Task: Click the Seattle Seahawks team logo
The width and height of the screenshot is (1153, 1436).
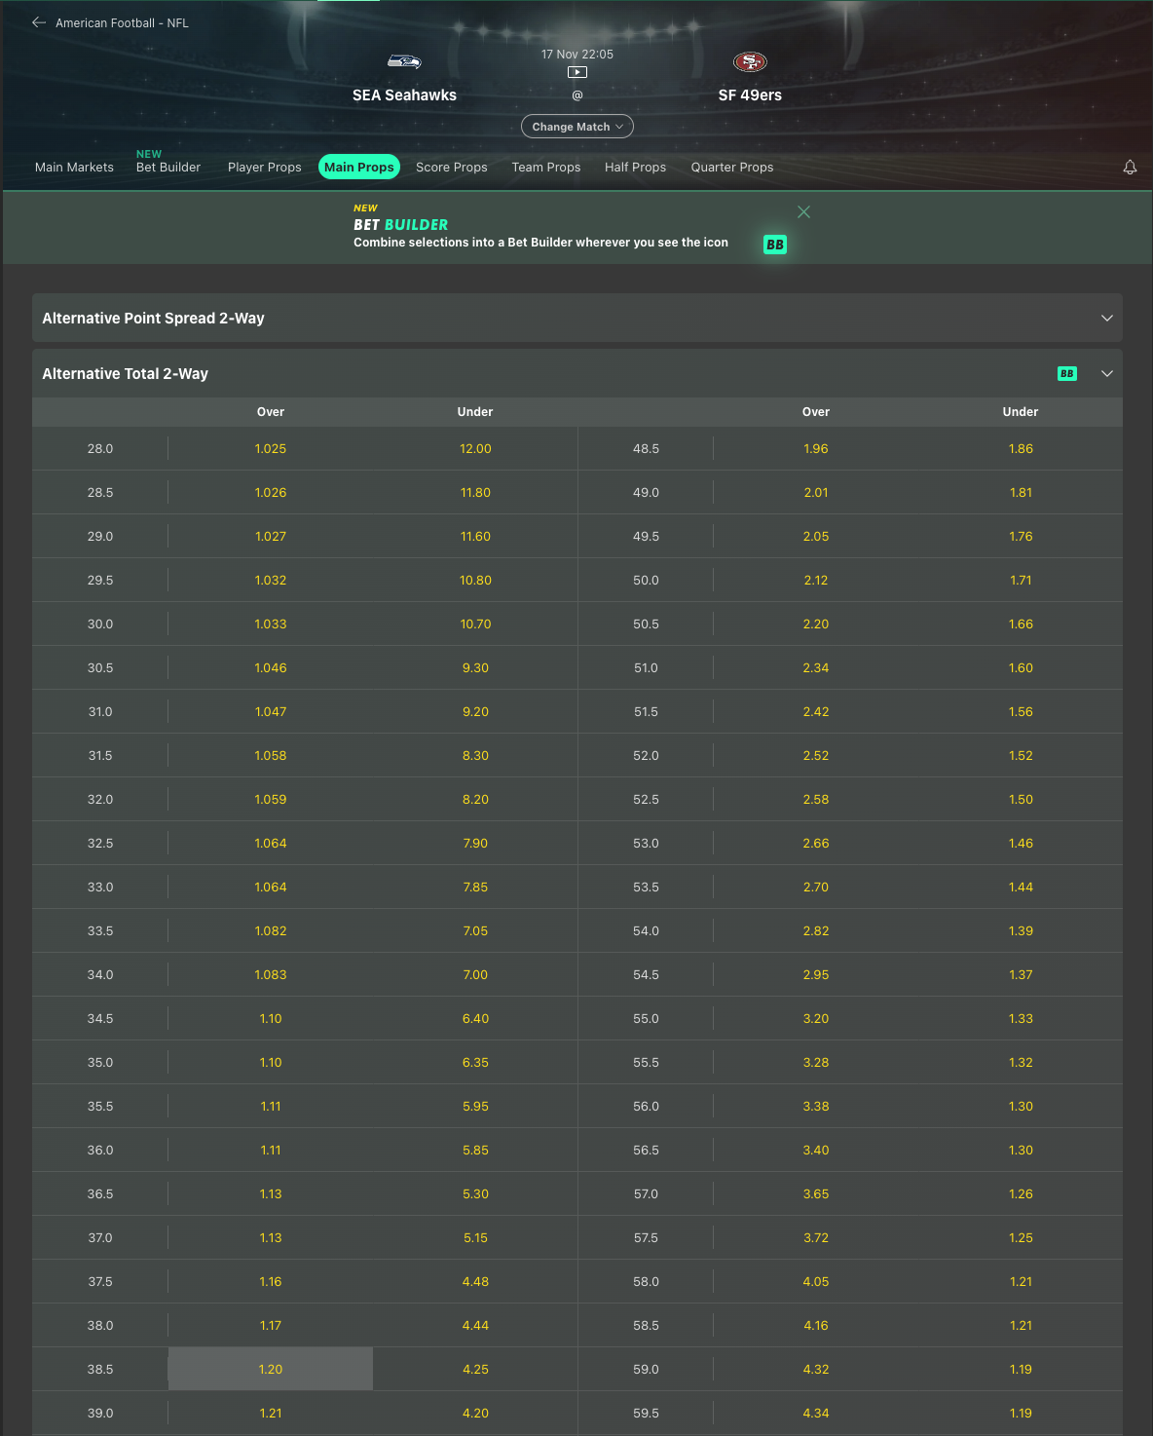Action: [x=404, y=62]
